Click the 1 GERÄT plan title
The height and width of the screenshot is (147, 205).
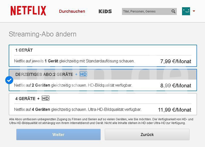(24, 50)
